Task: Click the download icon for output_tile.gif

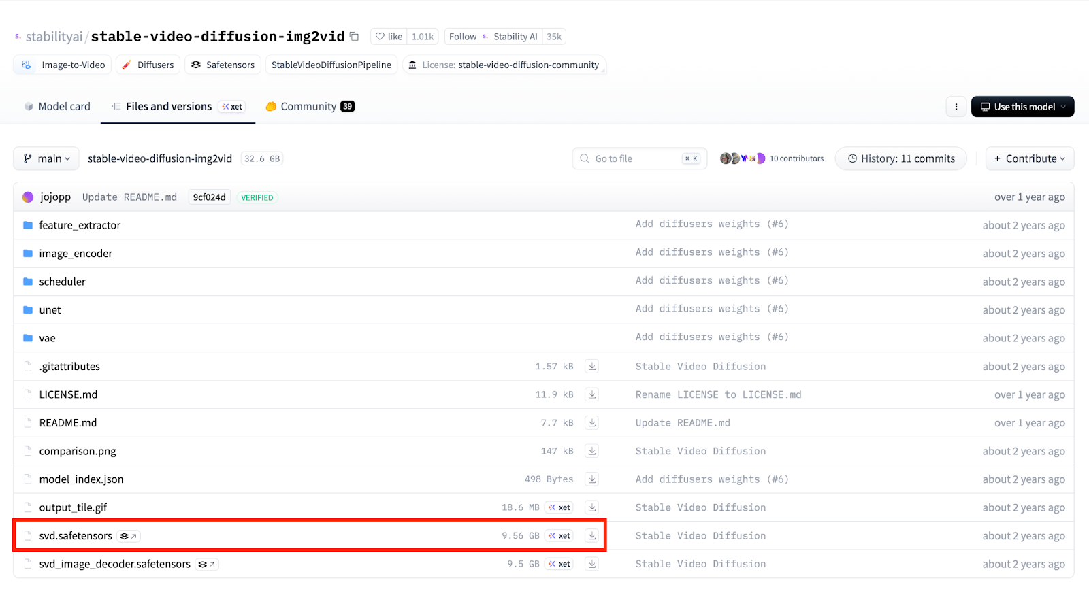Action: coord(592,507)
